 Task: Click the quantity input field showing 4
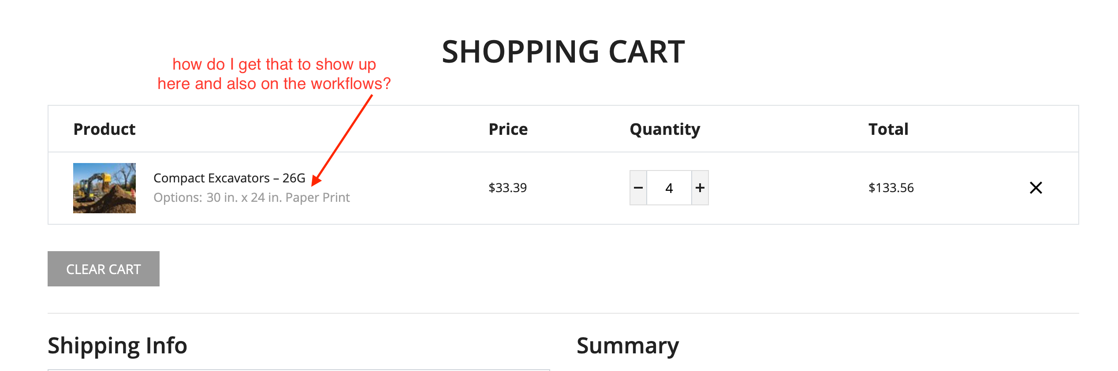pos(669,188)
